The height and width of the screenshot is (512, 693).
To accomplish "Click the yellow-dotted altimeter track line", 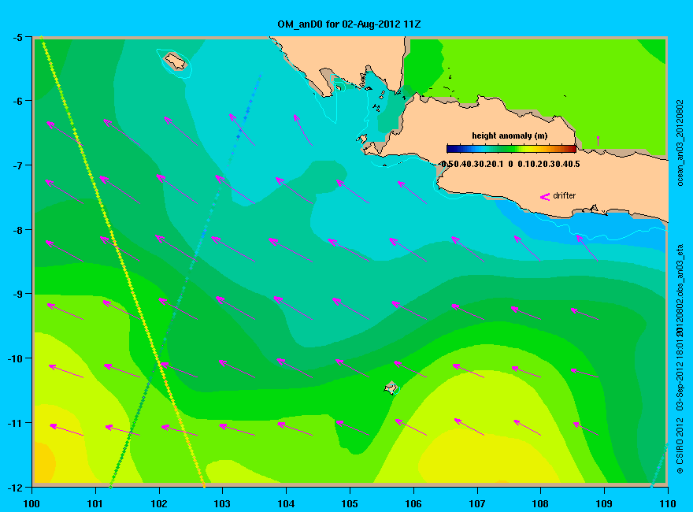I will 122,262.
